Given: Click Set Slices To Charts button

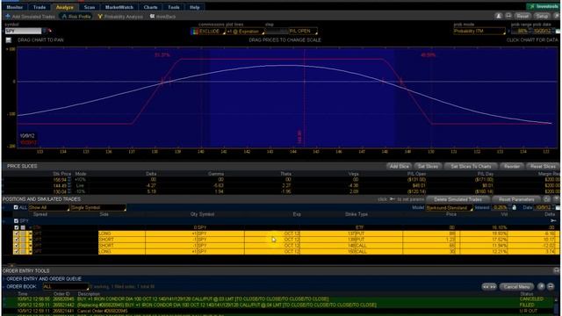Looking at the screenshot, I should [x=471, y=166].
